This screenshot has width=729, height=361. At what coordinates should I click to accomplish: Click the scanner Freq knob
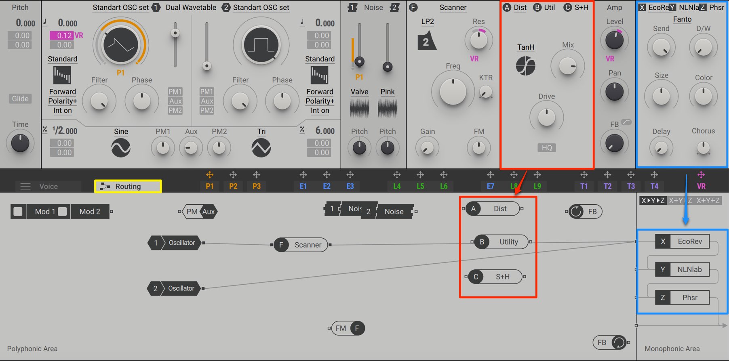pyautogui.click(x=453, y=92)
